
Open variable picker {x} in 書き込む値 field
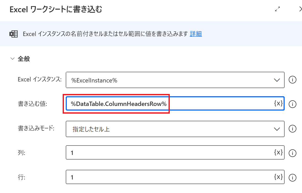(278, 103)
